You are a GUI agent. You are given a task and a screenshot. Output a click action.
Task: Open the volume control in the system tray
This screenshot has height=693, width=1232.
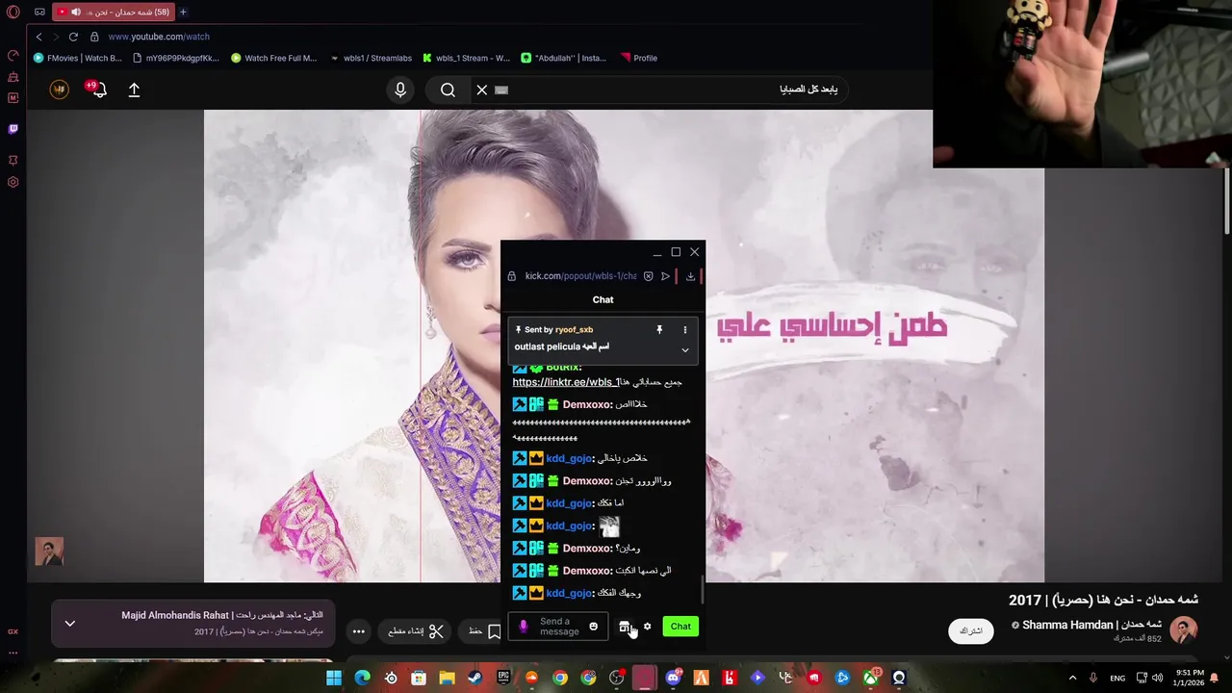tap(1157, 679)
